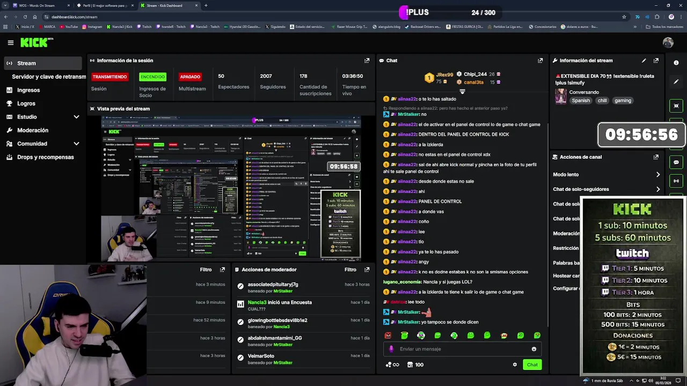This screenshot has height=386, width=687.
Task: Click the purple microphone icon in message box
Action: (x=391, y=349)
